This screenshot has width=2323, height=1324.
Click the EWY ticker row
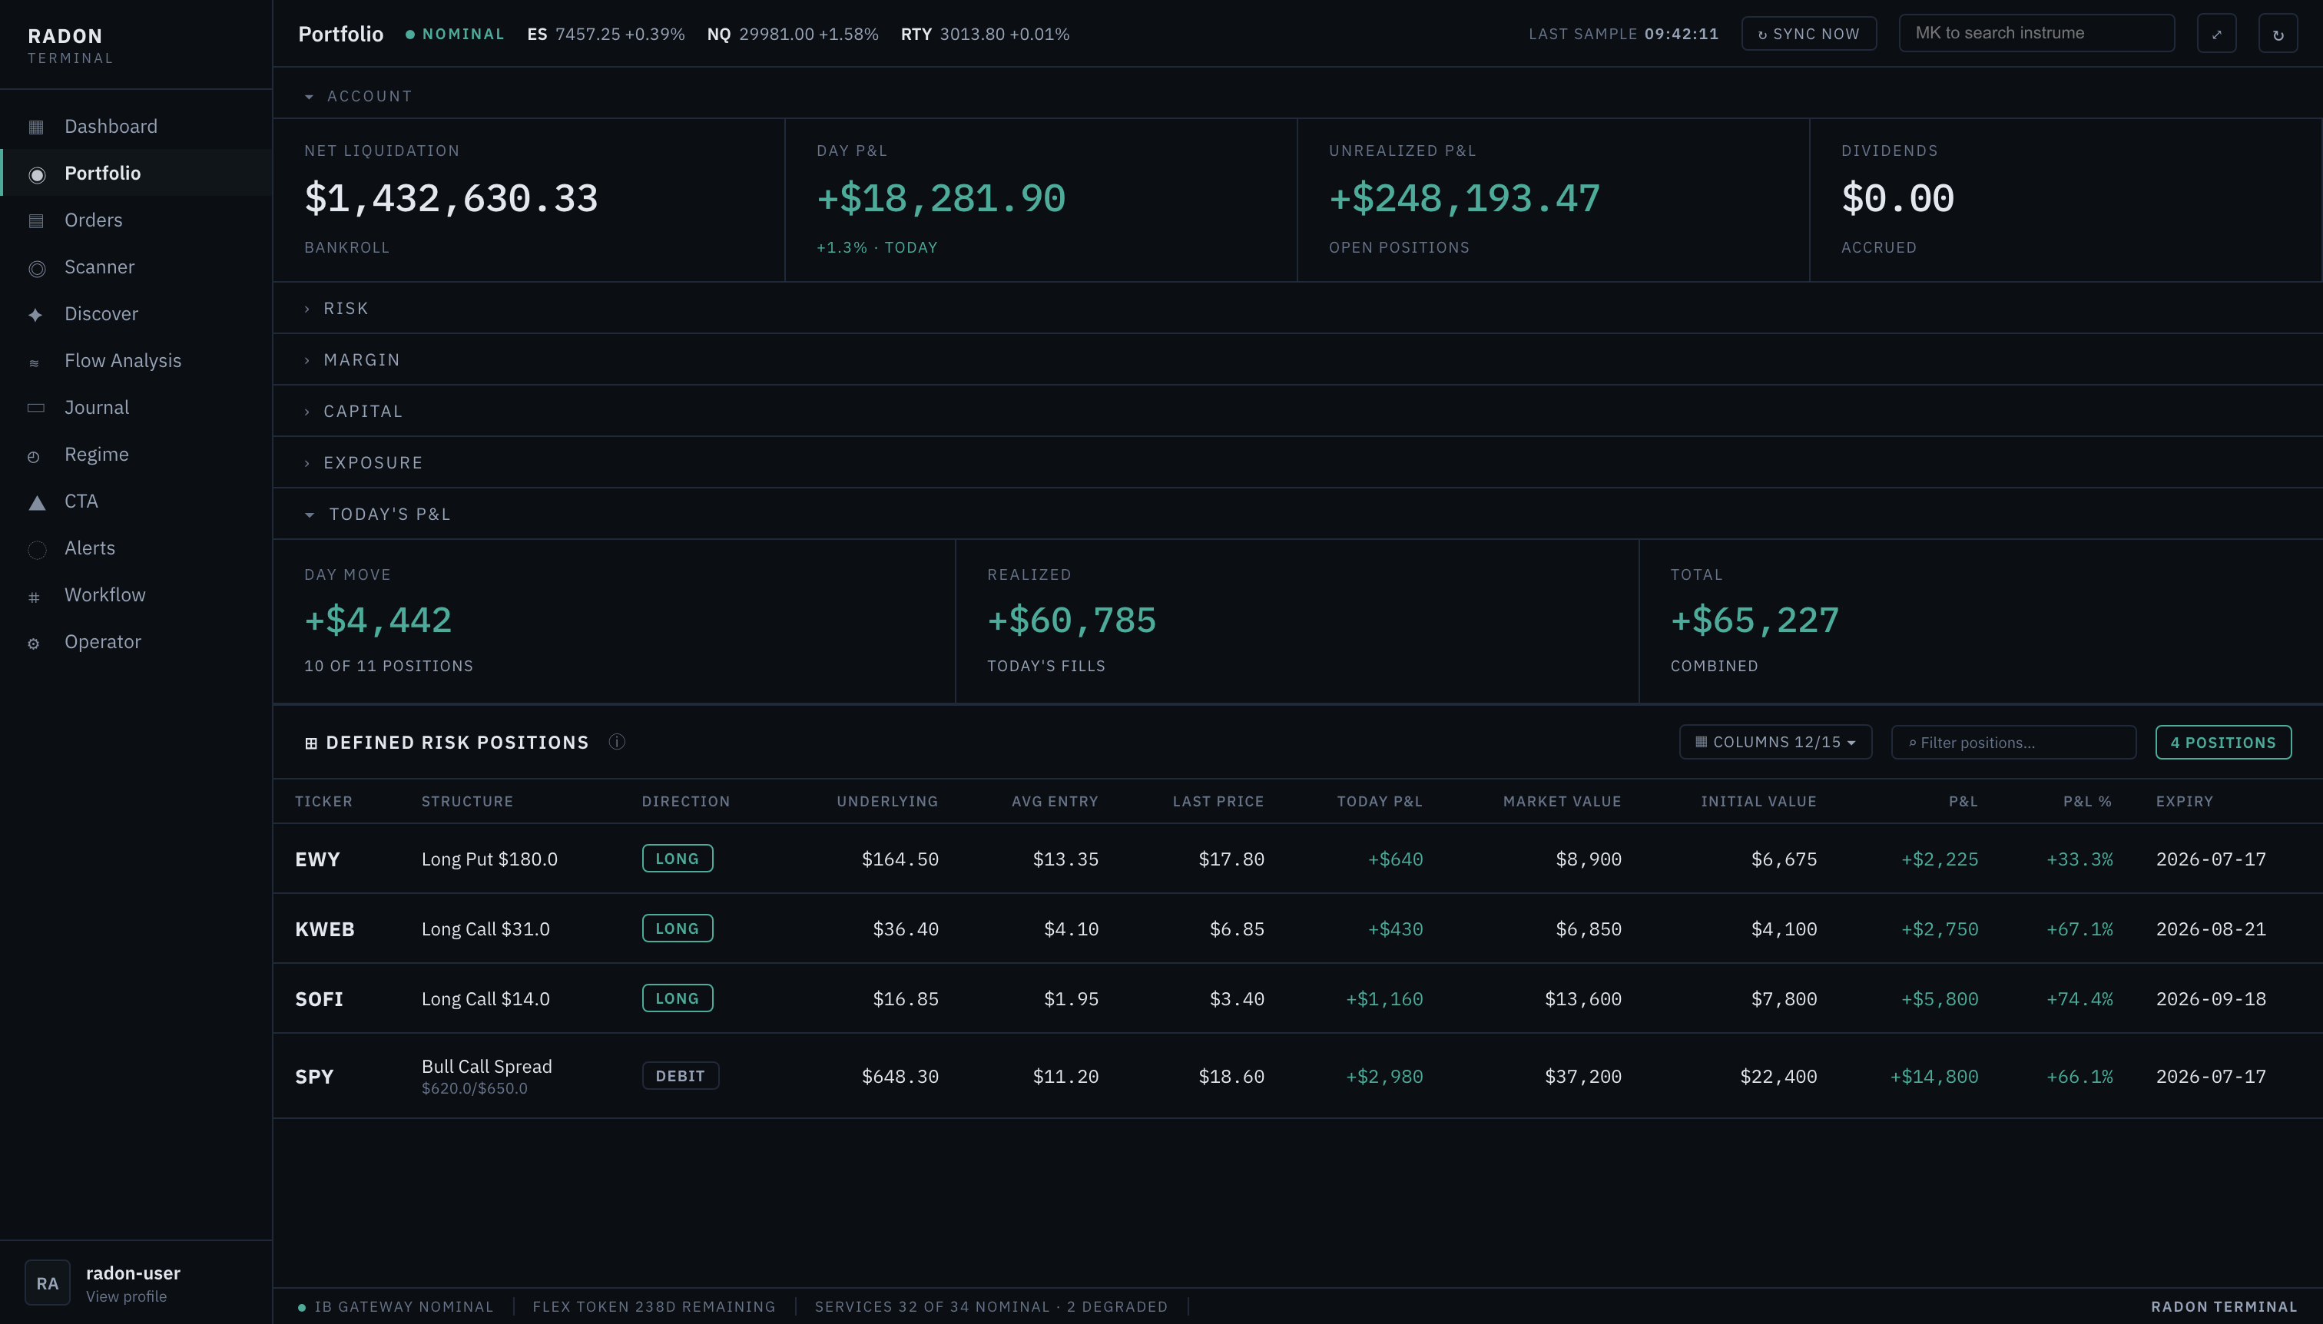1298,859
